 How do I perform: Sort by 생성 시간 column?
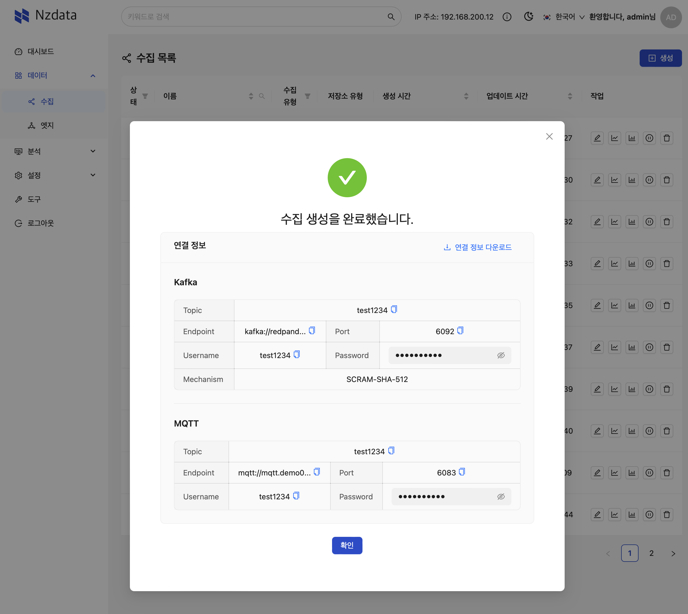[x=466, y=96]
